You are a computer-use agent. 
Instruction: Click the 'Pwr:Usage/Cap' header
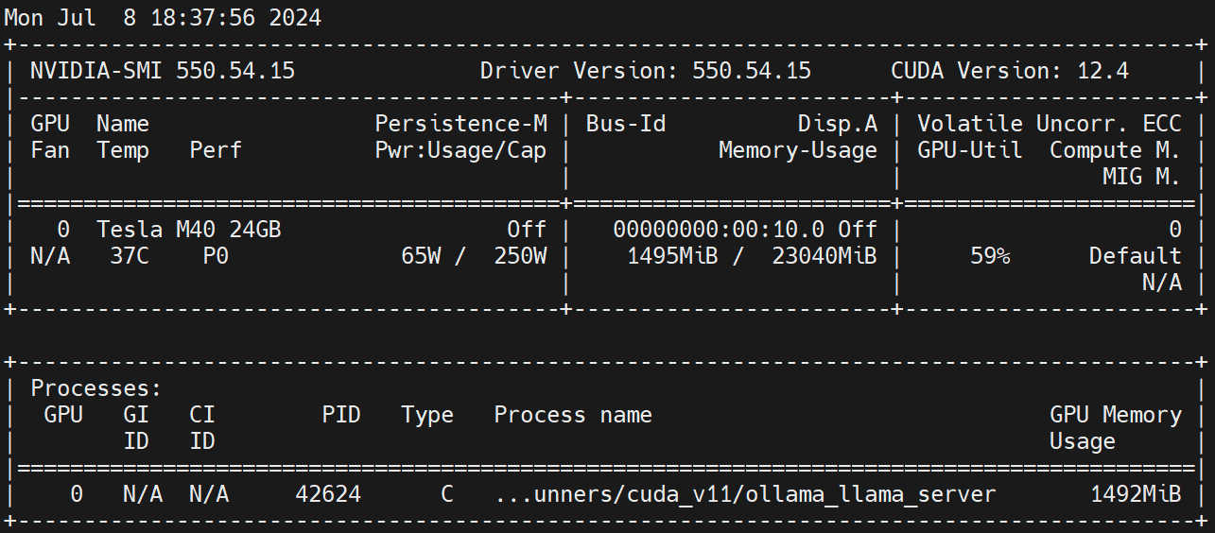461,150
